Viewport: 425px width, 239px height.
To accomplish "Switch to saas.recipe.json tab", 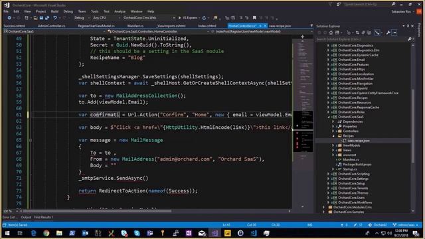I will click(280, 26).
